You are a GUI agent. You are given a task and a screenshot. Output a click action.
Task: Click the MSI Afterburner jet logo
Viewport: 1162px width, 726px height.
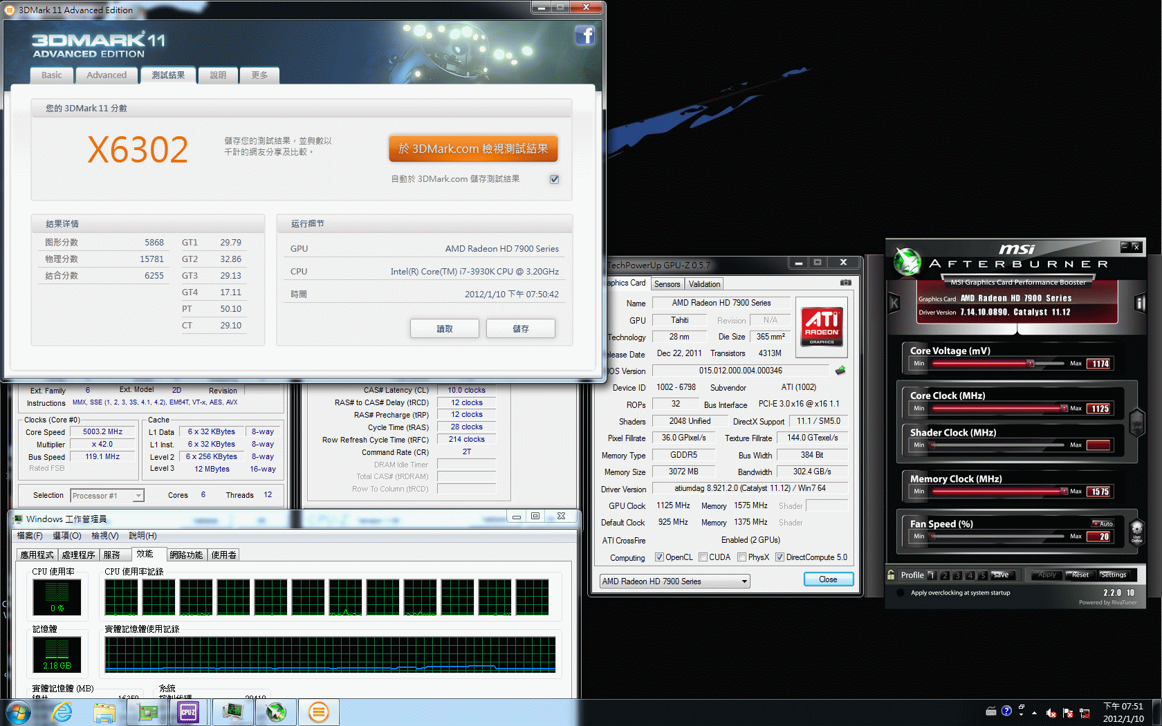point(907,261)
